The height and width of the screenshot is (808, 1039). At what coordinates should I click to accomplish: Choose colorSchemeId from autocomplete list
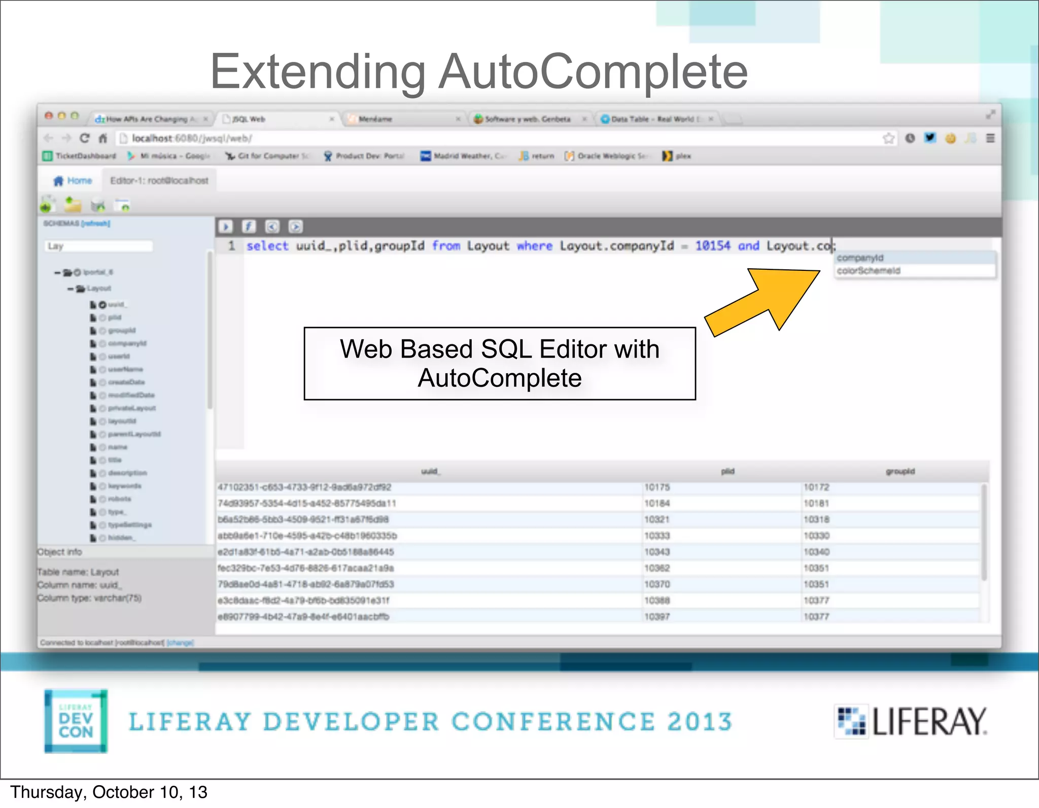tap(915, 271)
